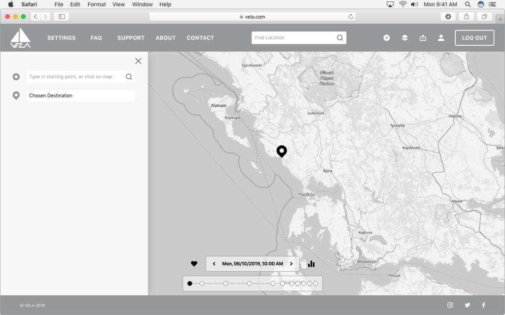The height and width of the screenshot is (315, 505).
Task: Open the SUPPORT nav item
Action: (131, 38)
